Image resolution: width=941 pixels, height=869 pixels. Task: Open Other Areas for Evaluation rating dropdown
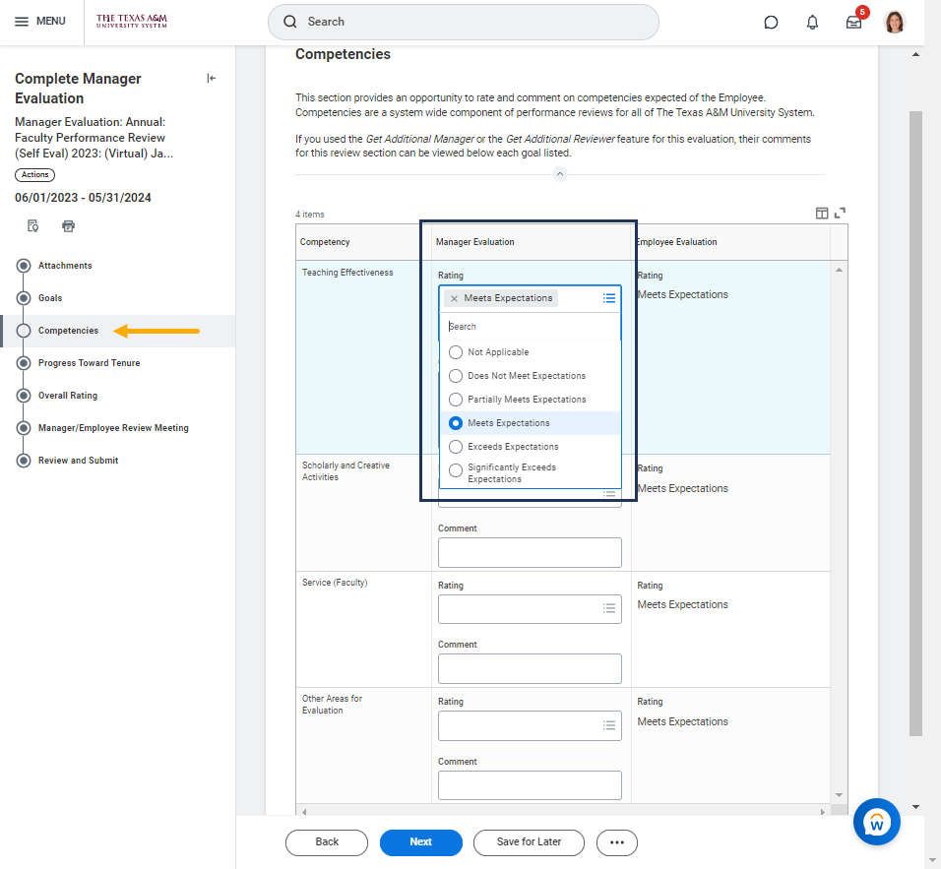(530, 725)
